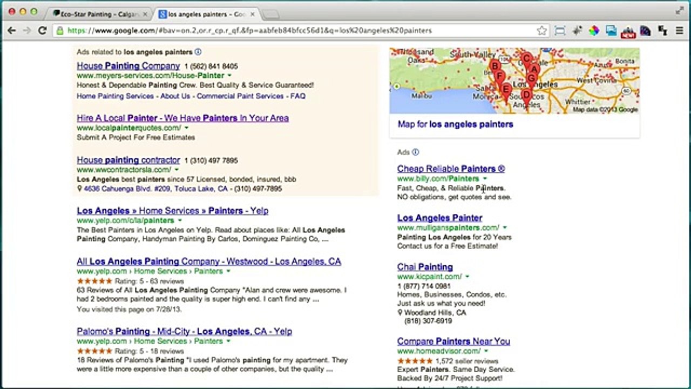The image size is (691, 389).
Task: Close the los angeles painters tab
Action: [x=253, y=14]
